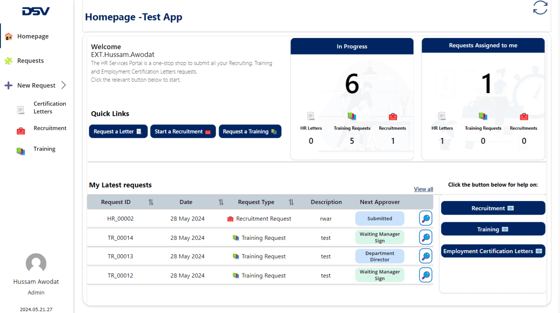View details magnifier for TR_00013
Viewport: 560px width, 313px height.
[426, 256]
